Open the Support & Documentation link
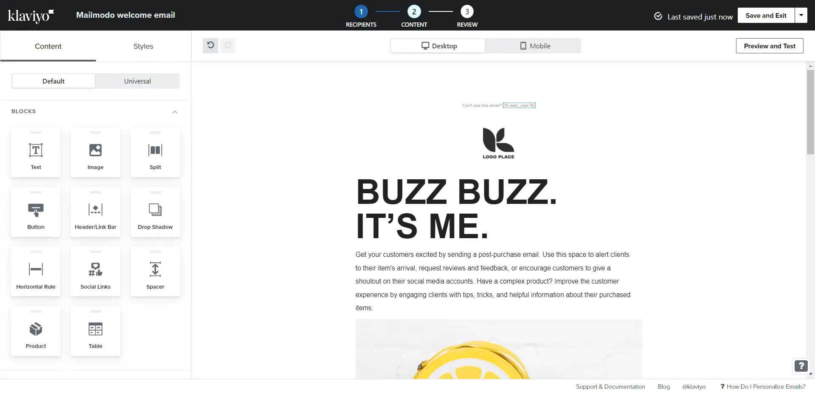The width and height of the screenshot is (815, 395). pos(610,386)
